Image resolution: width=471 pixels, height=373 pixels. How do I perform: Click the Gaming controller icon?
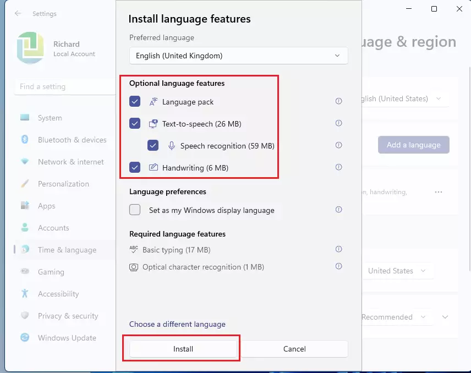25,271
